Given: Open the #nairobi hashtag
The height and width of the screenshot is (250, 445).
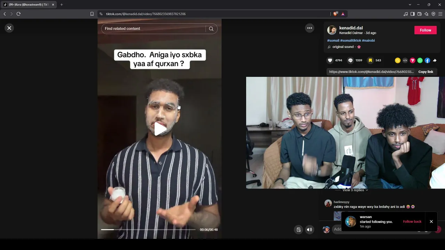Looking at the screenshot, I should 369,41.
